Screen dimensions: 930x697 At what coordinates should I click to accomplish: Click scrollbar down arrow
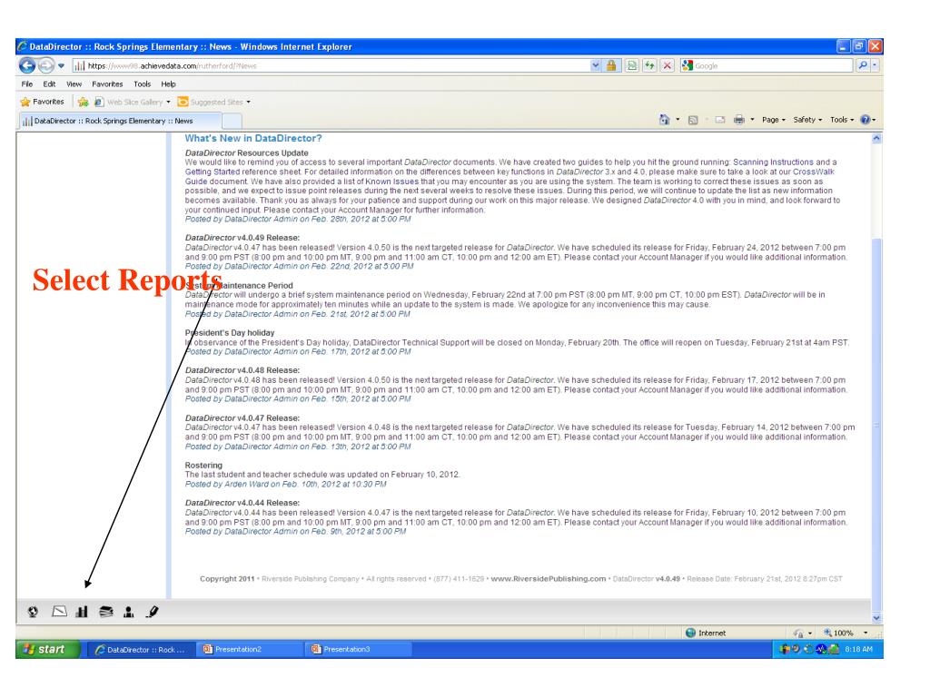876,617
